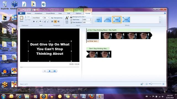Image resolution: width=177 pixels, height=99 pixels.
Task: Select the second text effect thumbnail
Action: click(107, 20)
